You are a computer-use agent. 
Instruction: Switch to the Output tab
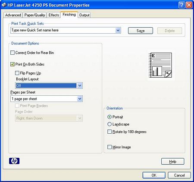(84, 15)
